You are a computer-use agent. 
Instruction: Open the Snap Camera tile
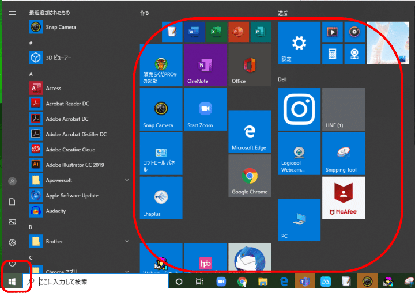coord(161,109)
